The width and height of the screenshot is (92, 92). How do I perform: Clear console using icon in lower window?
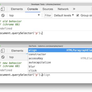(3, 57)
